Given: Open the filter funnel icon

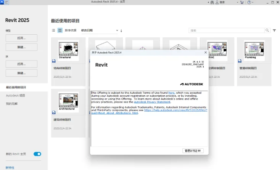Looking at the screenshot, I should [274, 30].
